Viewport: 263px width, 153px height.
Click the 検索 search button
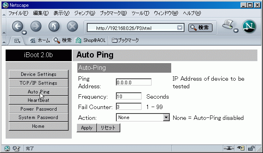click(200, 28)
